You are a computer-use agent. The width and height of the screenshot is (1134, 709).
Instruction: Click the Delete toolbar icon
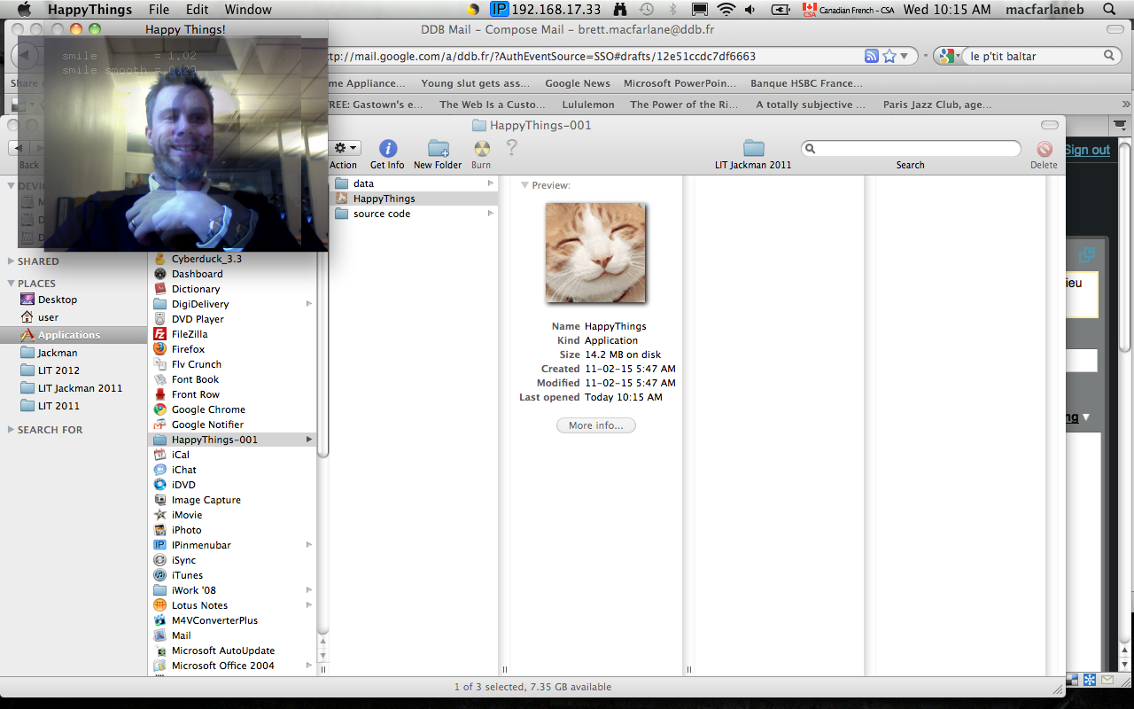pyautogui.click(x=1044, y=150)
